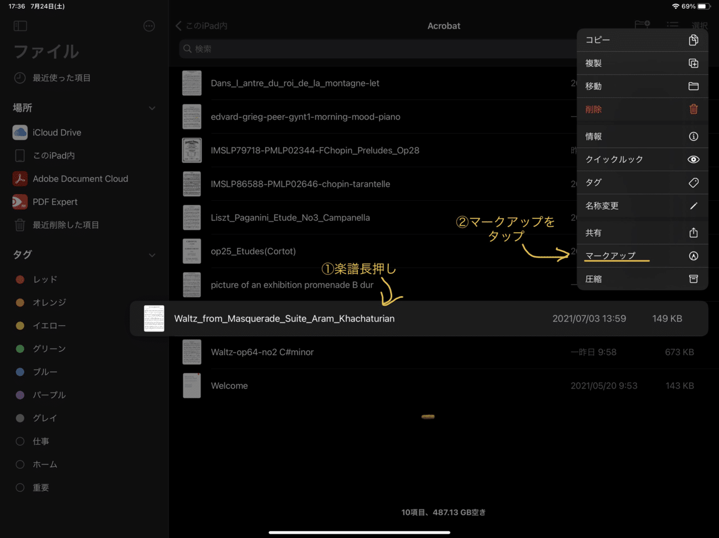
Task: Collapse the 場所 section
Action: pyautogui.click(x=152, y=108)
